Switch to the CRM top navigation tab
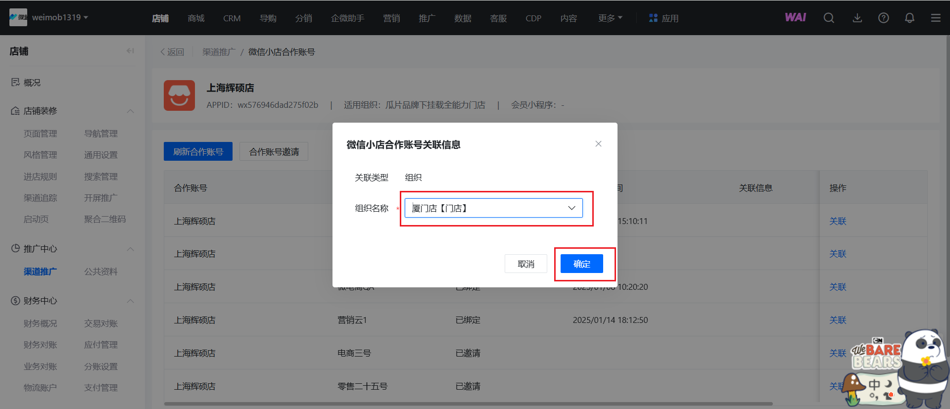 click(232, 18)
